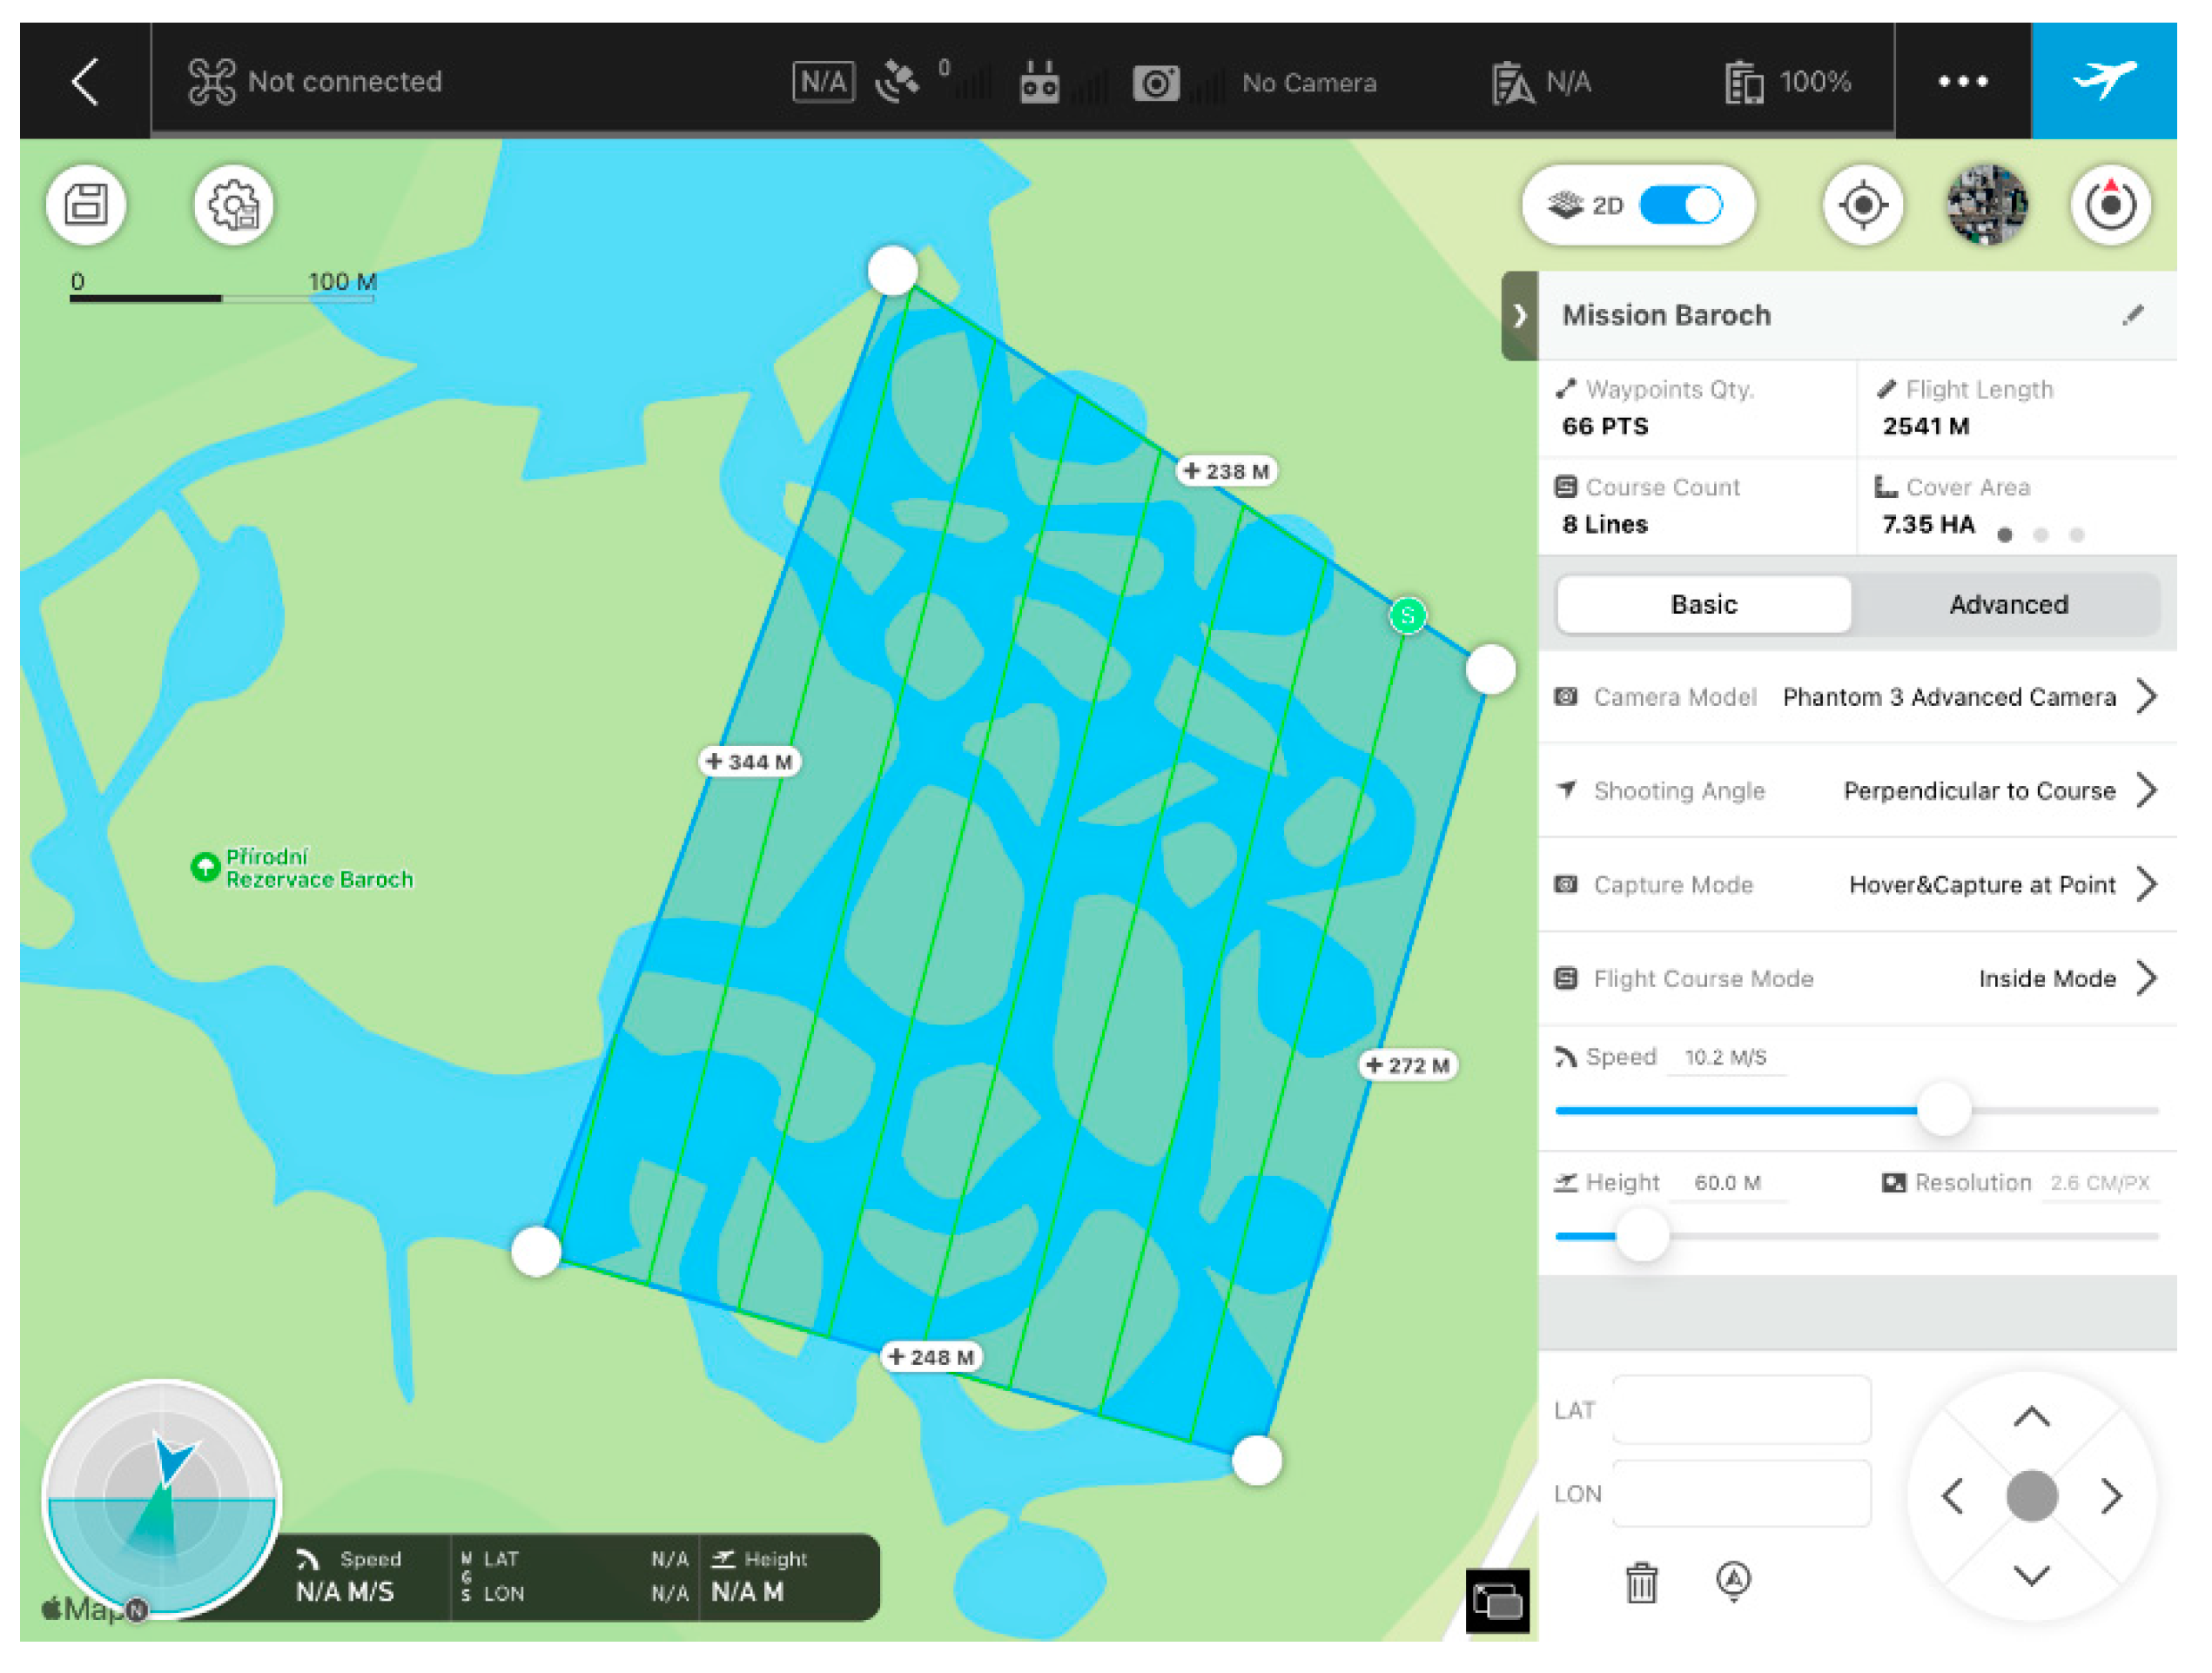Click the airplane start flight icon
This screenshot has width=2212, height=1673.
(x=2105, y=80)
